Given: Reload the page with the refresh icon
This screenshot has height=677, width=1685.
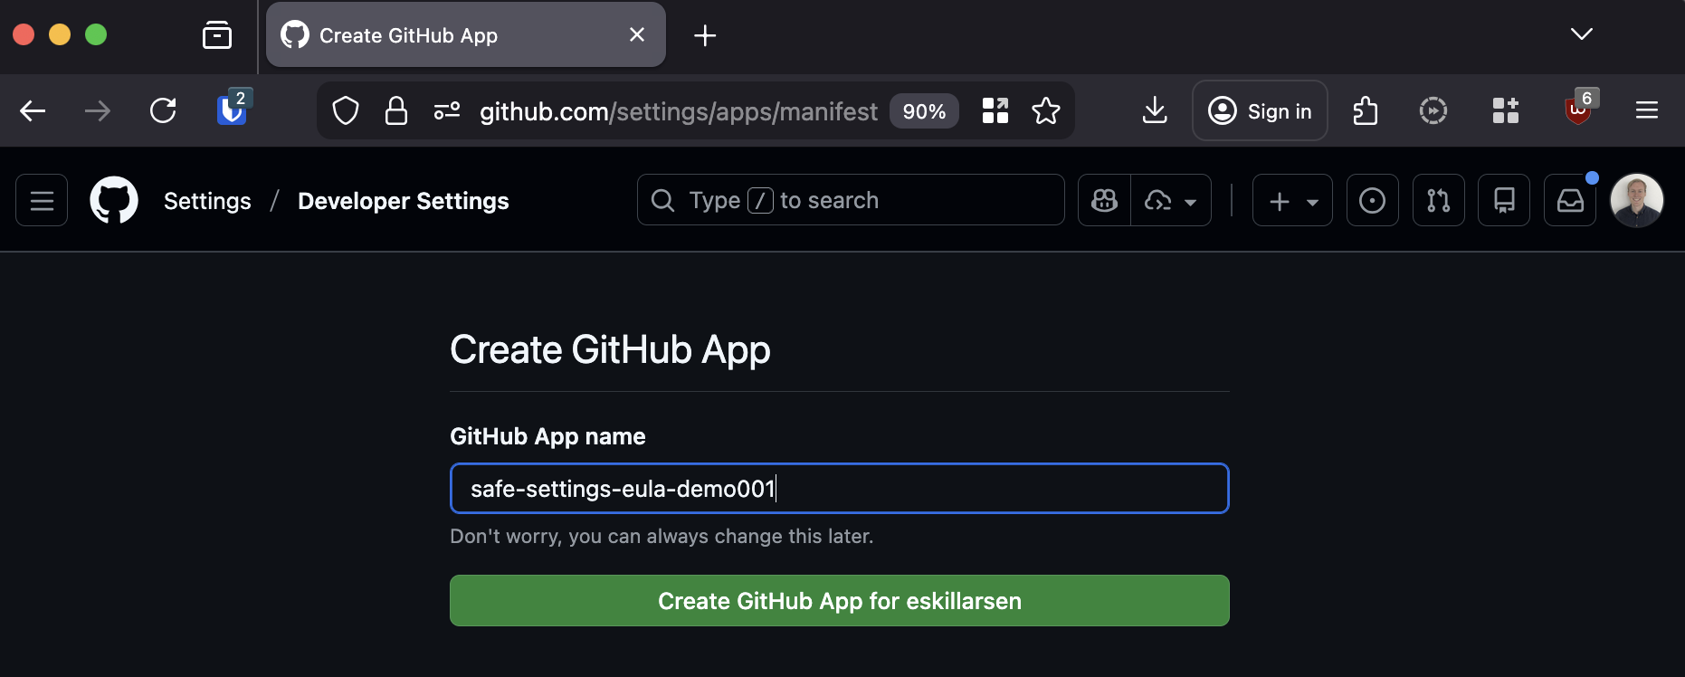Looking at the screenshot, I should click(163, 111).
